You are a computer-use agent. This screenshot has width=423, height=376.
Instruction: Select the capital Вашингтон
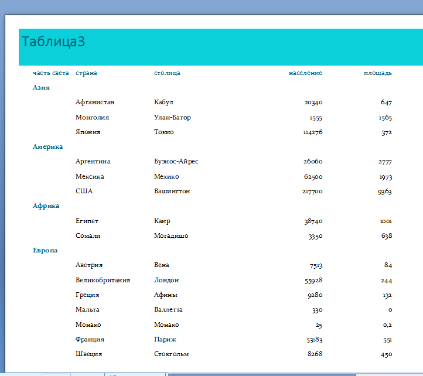click(172, 192)
